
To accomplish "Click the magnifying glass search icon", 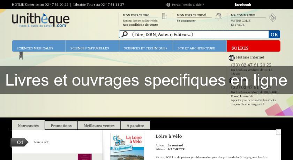I will pos(125,34).
